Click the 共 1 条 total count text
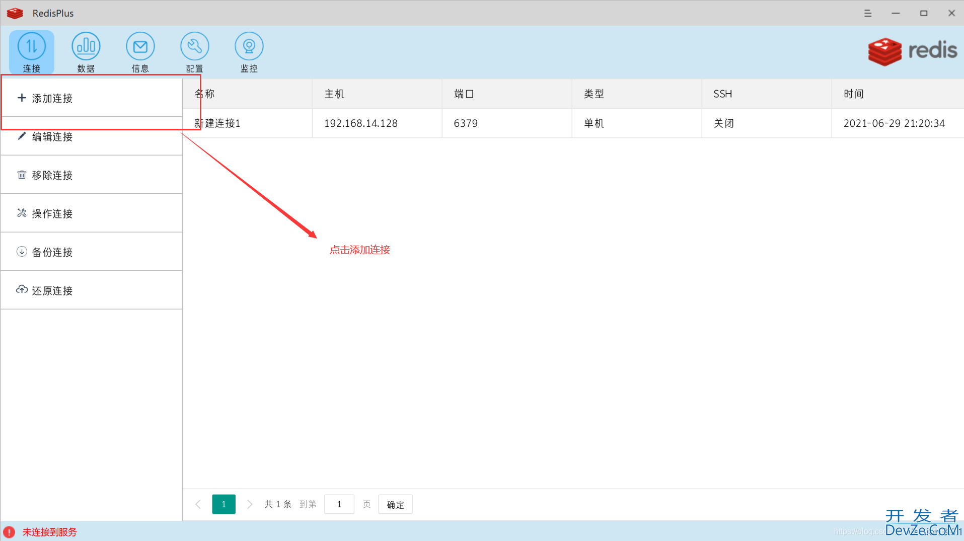 [x=278, y=504]
